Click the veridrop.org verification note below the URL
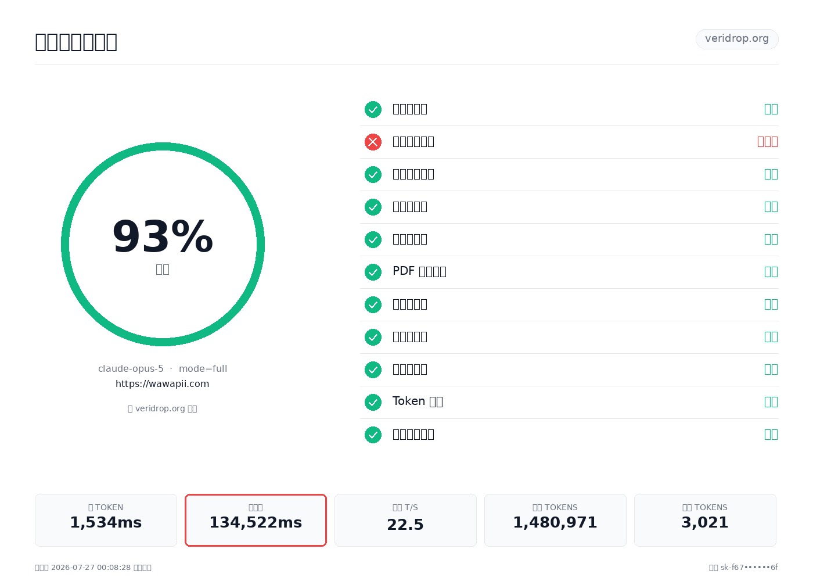 tap(163, 408)
